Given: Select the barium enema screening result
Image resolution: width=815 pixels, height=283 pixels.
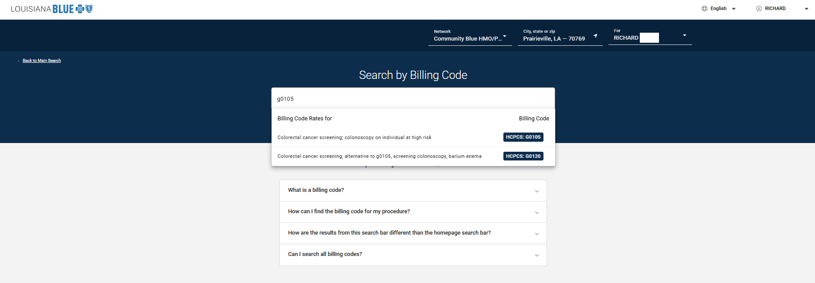Looking at the screenshot, I should click(x=379, y=156).
